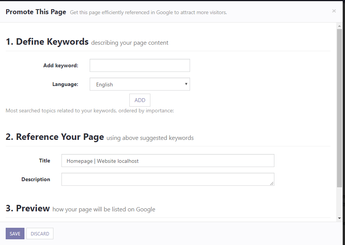The height and width of the screenshot is (245, 345).
Task: Click the Description box resize handle
Action: click(272, 183)
